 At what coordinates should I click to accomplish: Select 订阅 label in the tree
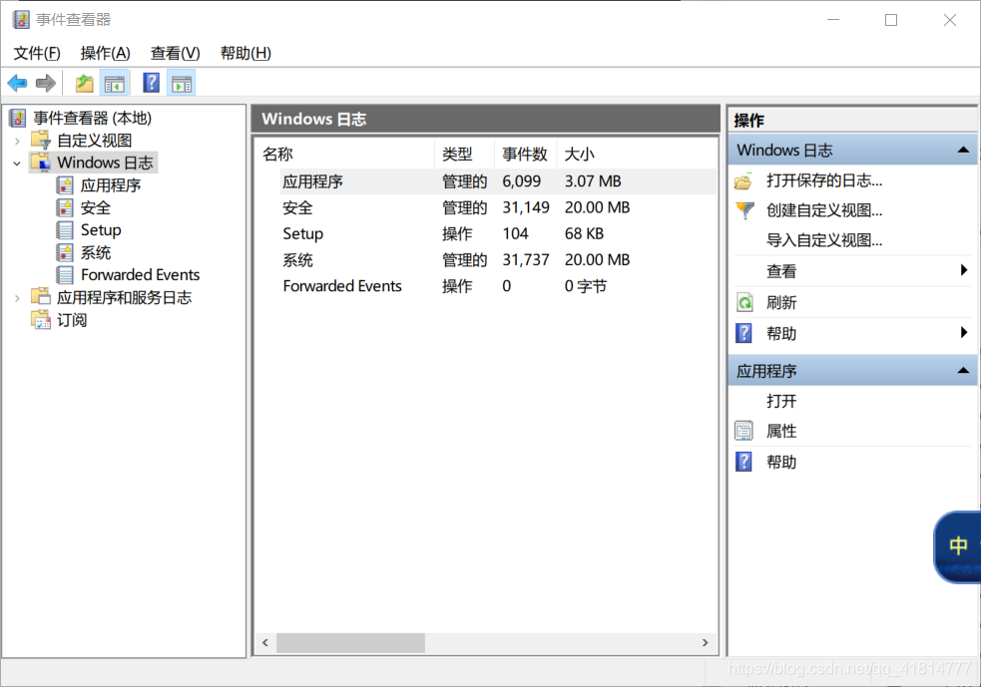[72, 319]
